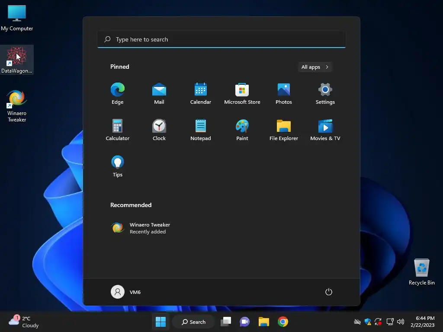
Task: Open Edge from pinned apps
Action: click(118, 94)
